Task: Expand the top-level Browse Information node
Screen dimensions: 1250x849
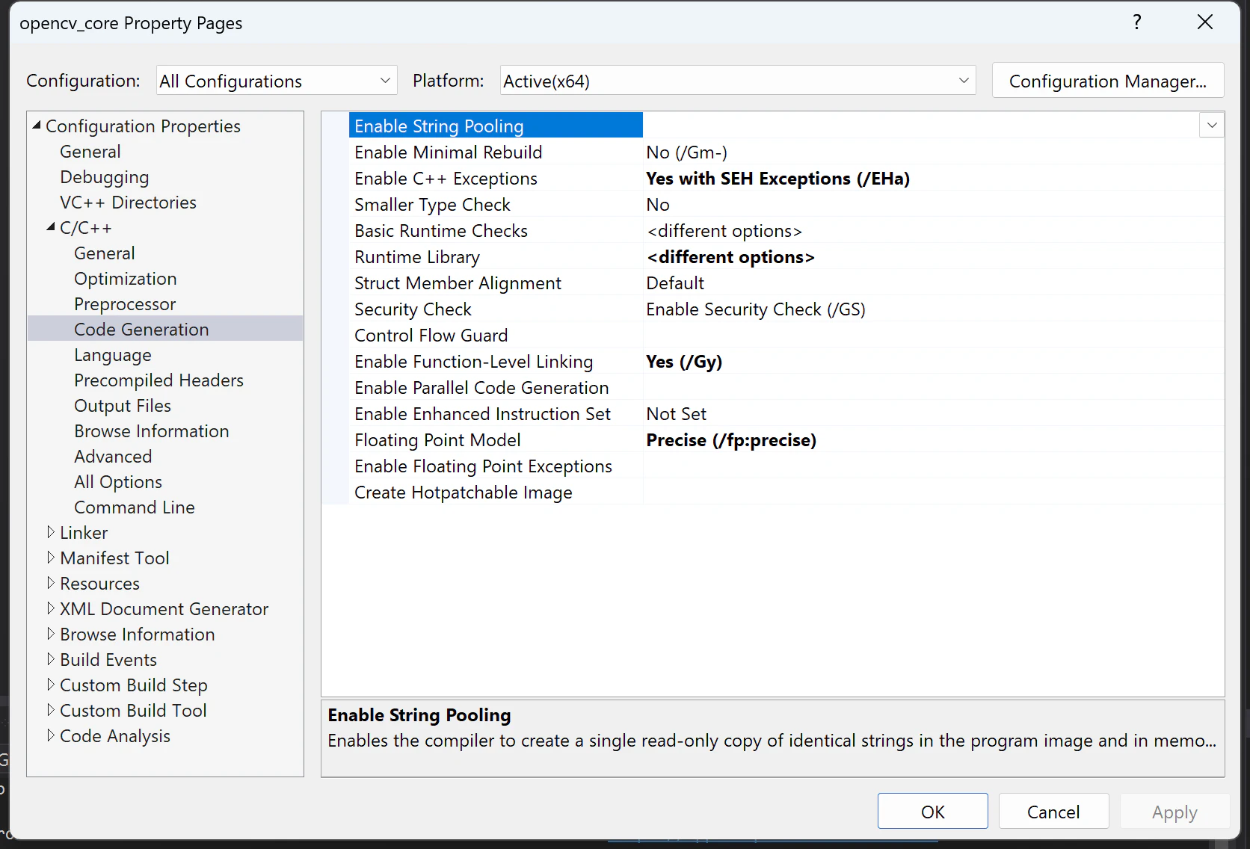Action: [51, 634]
